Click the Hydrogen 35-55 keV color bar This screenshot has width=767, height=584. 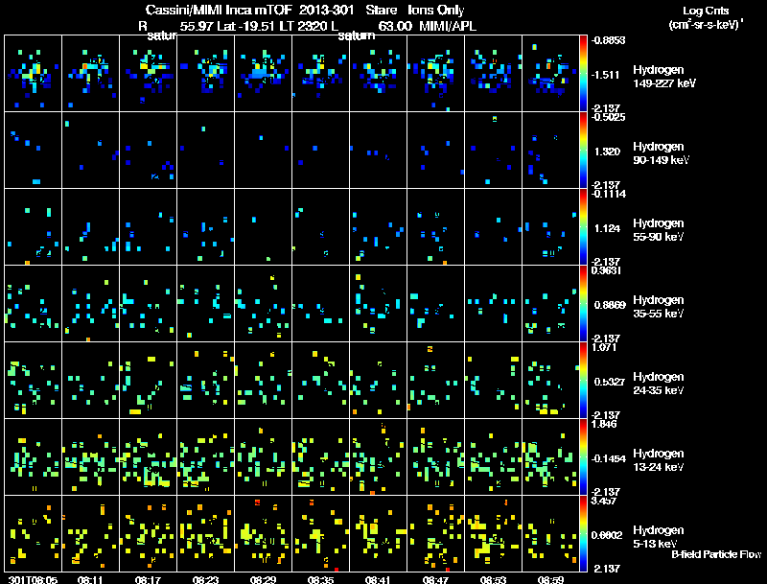pos(583,304)
